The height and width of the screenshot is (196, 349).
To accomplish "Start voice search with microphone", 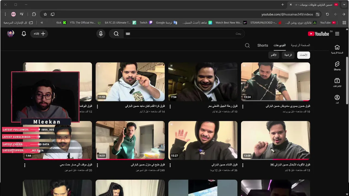I will pyautogui.click(x=101, y=33).
